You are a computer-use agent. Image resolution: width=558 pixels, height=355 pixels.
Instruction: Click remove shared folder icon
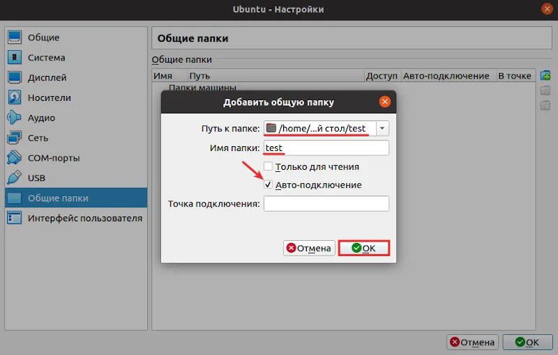pyautogui.click(x=545, y=105)
